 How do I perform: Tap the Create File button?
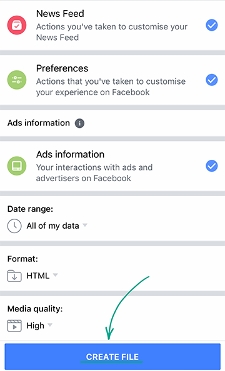[x=112, y=357]
